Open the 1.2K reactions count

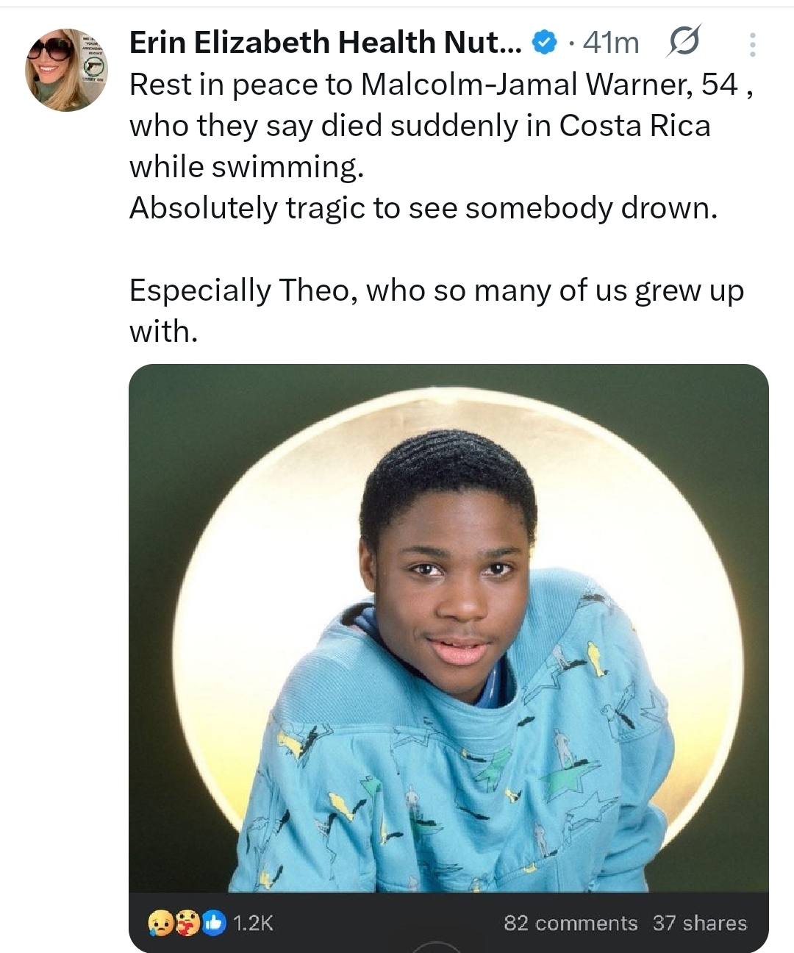coord(253,923)
